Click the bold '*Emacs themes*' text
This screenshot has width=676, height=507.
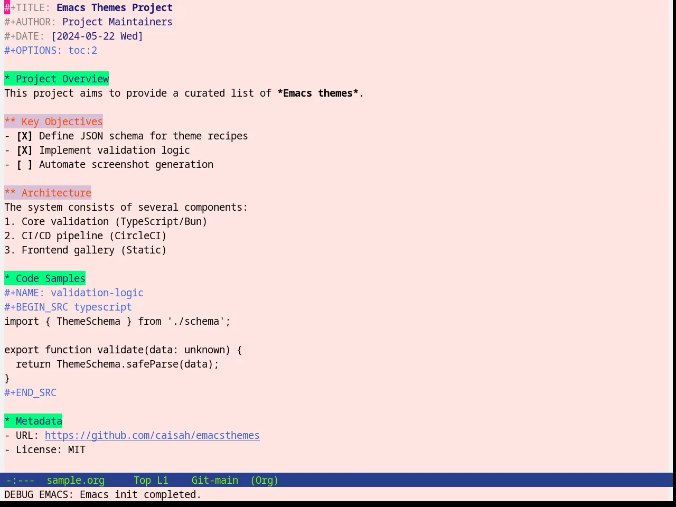click(318, 93)
